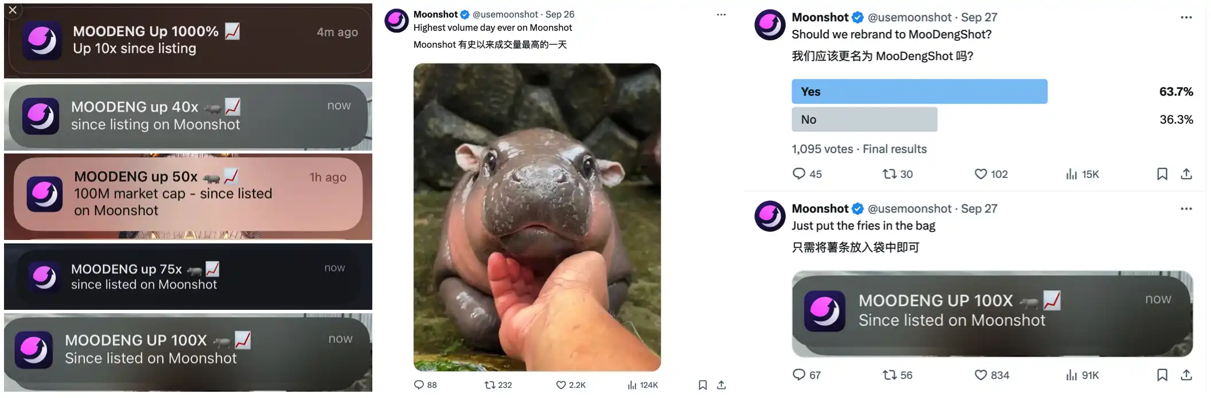Open the MOODENG up 50x notification
1211x398 pixels.
(x=188, y=194)
